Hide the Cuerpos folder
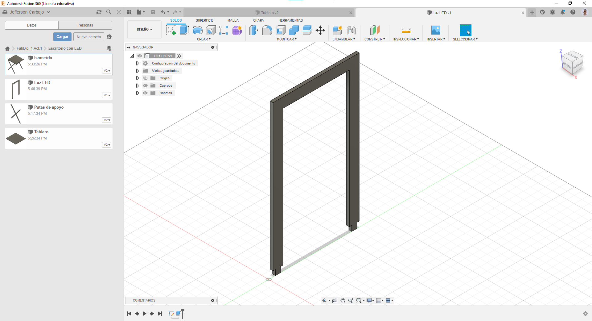The height and width of the screenshot is (321, 592). pos(145,85)
